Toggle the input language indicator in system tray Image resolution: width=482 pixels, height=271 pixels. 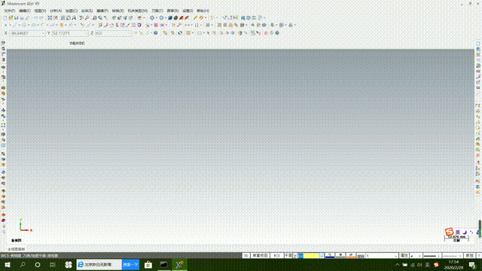tap(428, 264)
